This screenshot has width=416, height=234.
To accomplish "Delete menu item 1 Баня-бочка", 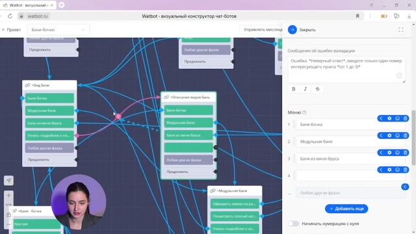I will tap(405, 118).
